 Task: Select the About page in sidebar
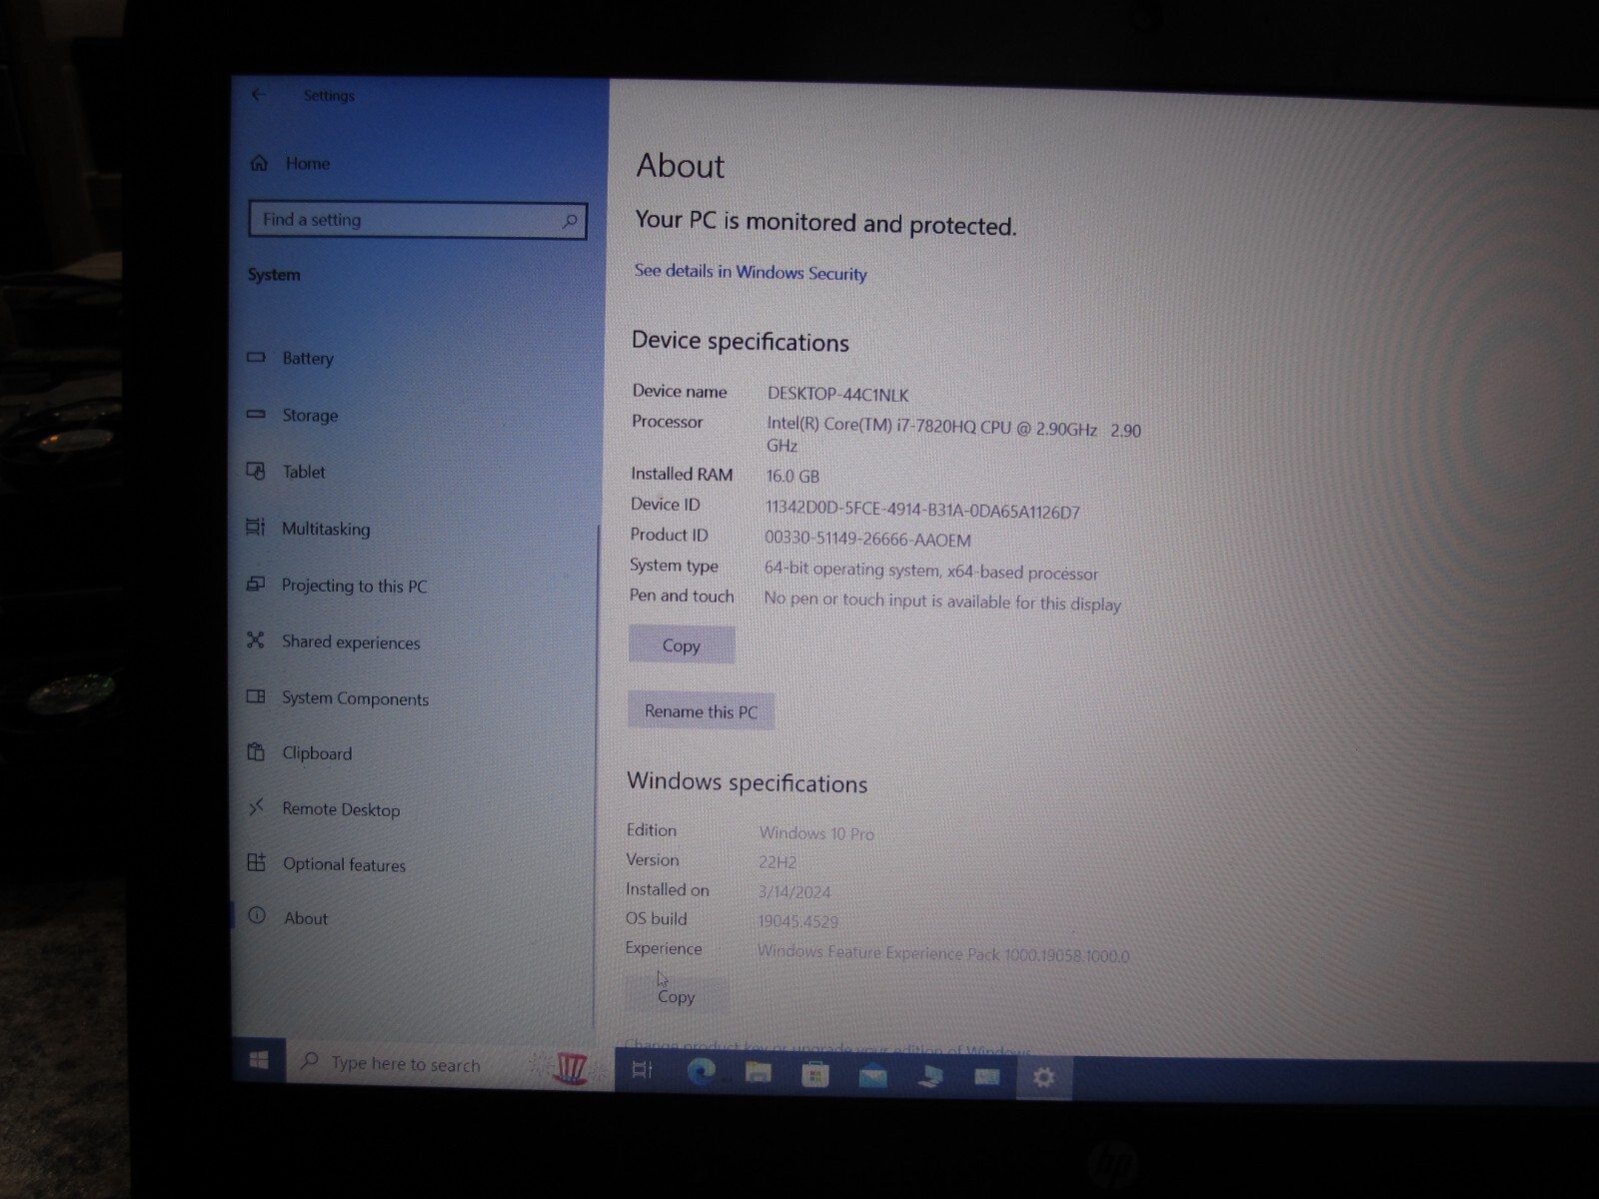(288, 917)
